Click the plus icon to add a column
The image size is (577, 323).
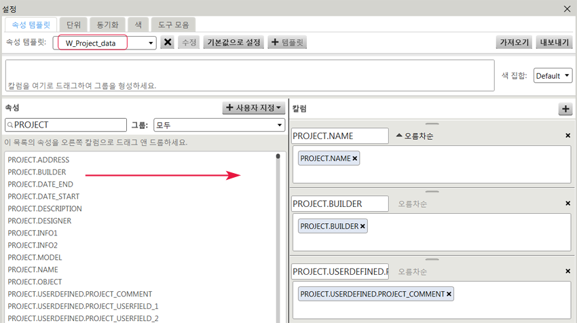click(x=565, y=109)
